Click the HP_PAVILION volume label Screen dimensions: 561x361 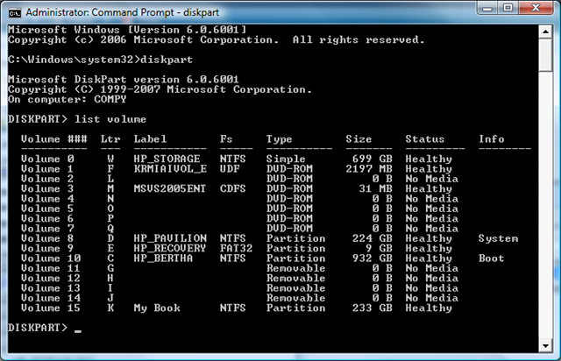(x=169, y=238)
